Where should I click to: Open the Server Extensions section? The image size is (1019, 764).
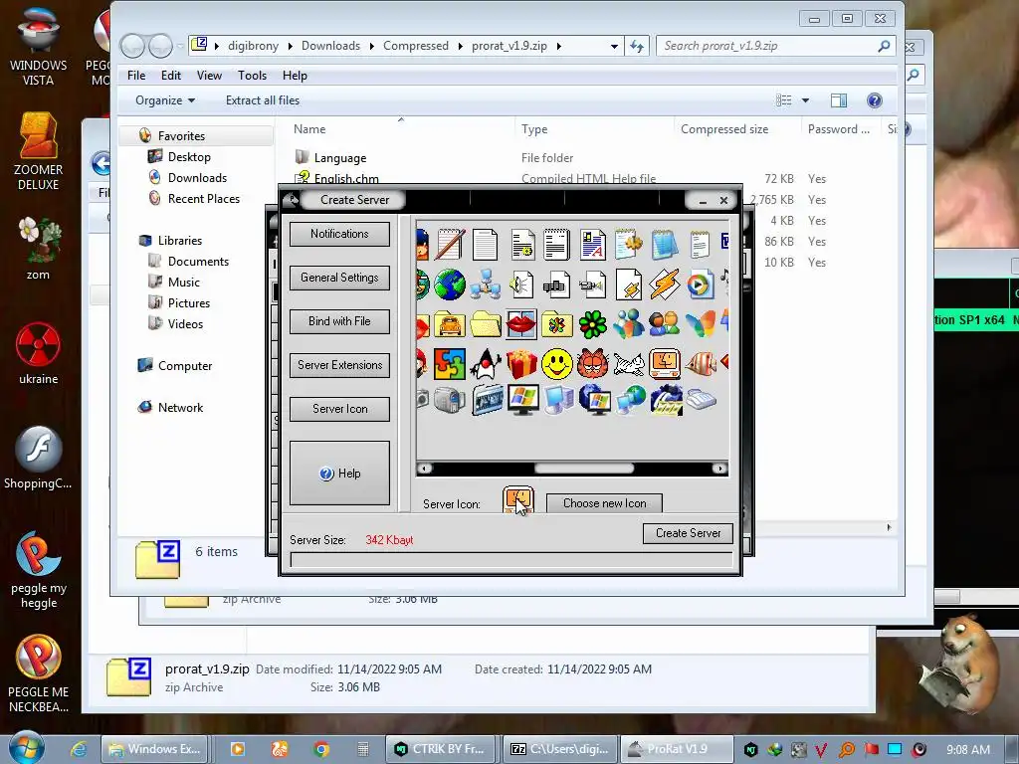pos(339,365)
